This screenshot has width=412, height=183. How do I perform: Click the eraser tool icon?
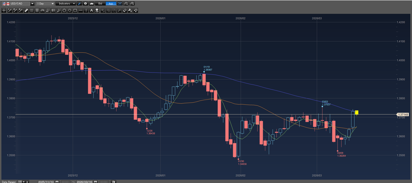(x=125, y=10)
